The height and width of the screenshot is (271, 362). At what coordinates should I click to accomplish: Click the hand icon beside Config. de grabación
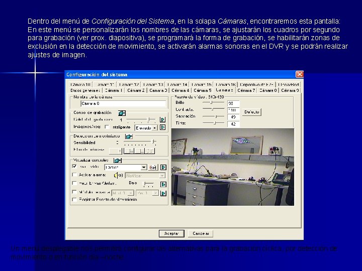pos(122,113)
